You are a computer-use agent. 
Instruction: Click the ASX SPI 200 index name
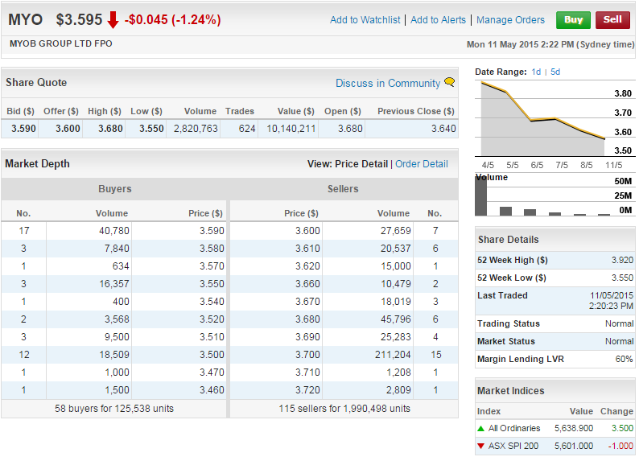pos(513,446)
